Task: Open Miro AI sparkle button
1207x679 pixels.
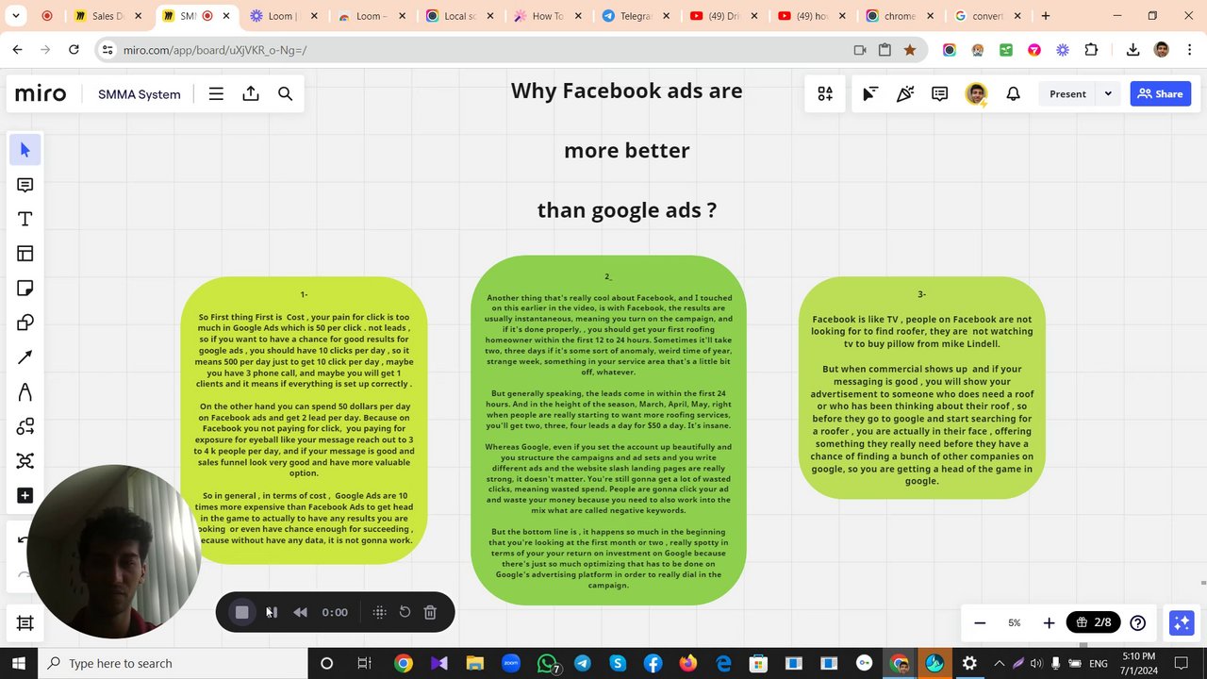Action: tap(1182, 622)
